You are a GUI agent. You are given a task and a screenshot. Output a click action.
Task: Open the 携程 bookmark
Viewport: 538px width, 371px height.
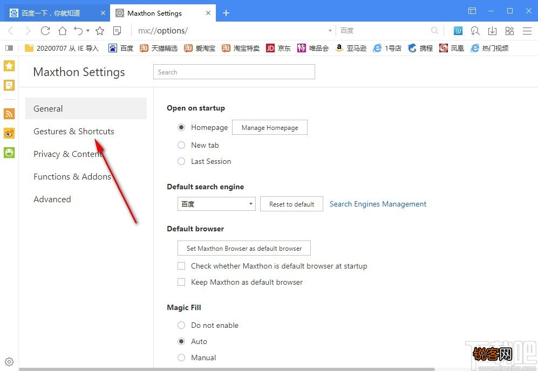click(420, 48)
